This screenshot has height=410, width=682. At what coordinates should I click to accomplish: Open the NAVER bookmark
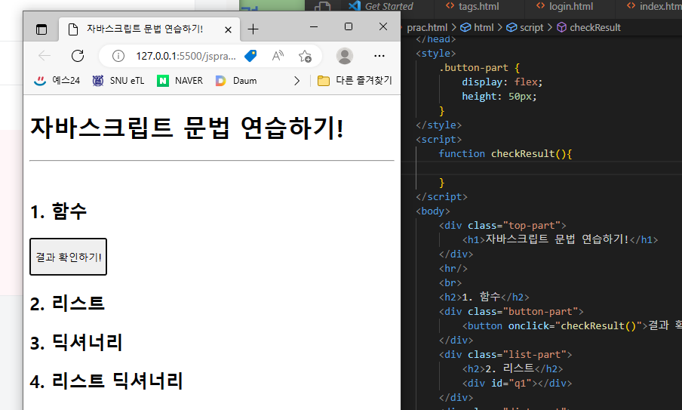pyautogui.click(x=180, y=81)
